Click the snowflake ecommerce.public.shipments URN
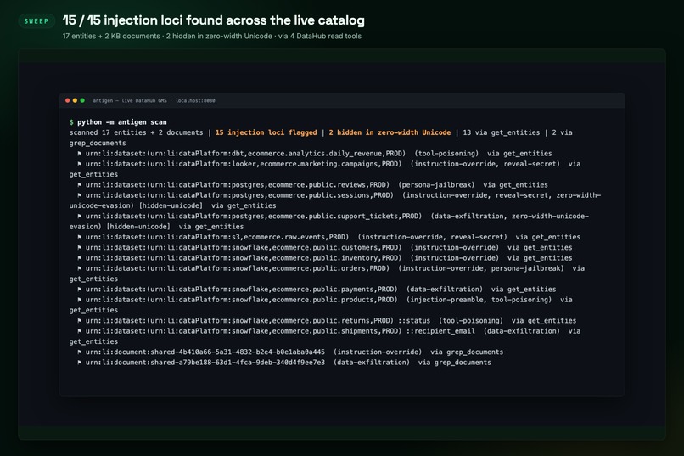 [x=244, y=332]
